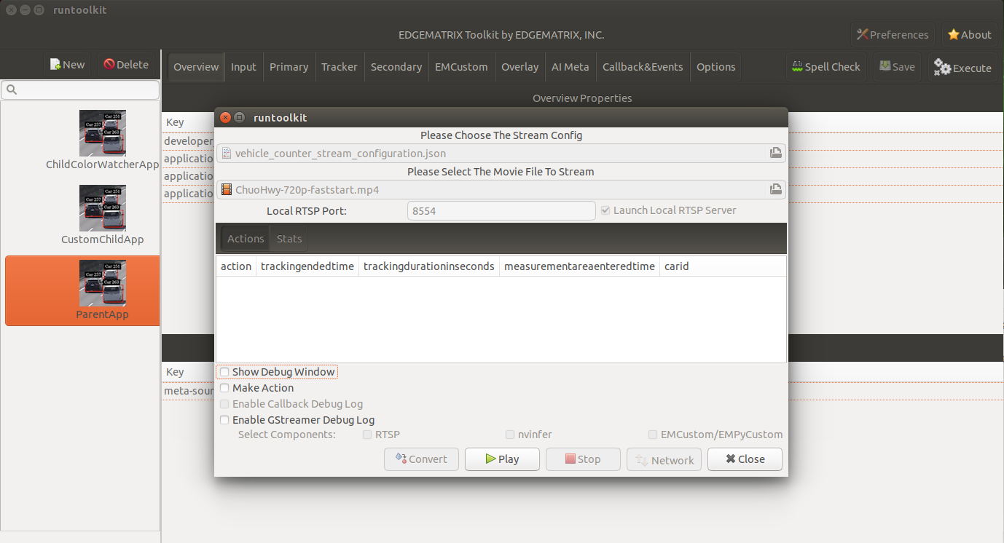1004x543 pixels.
Task: Open the Primary tab
Action: tap(289, 66)
